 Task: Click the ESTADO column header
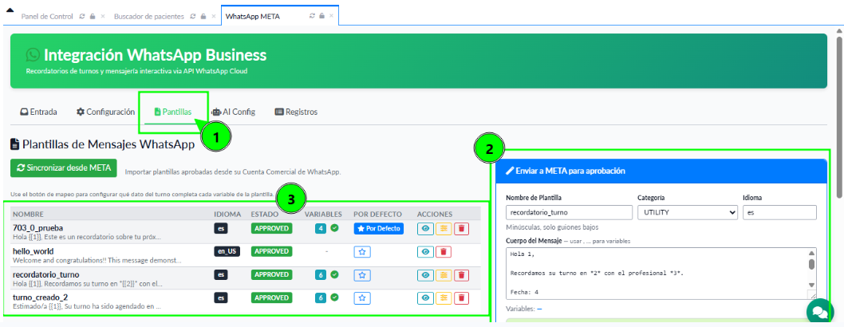265,214
